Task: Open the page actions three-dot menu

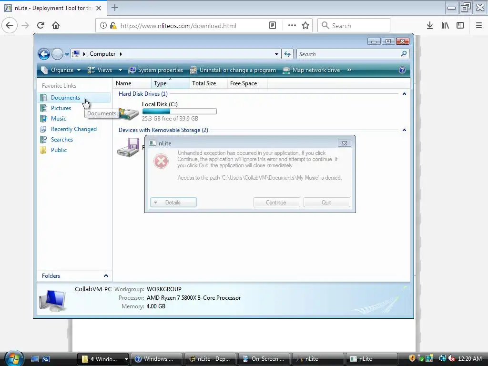Action: pos(292,26)
